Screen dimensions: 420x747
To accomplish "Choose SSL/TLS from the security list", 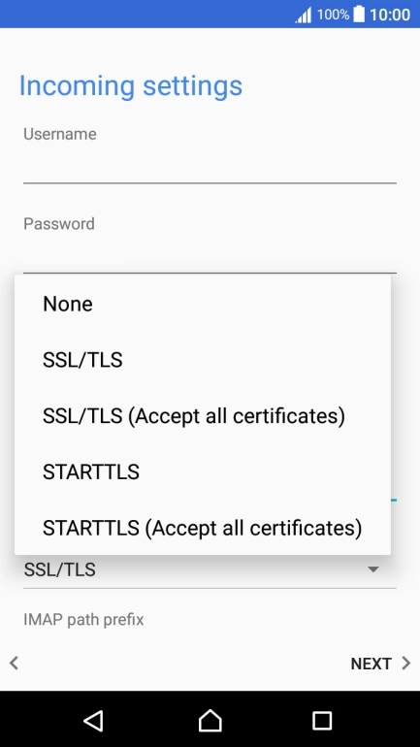I will [x=203, y=360].
